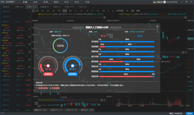
Task: Select the 上期所 SHFE exchange tab
Action: [19, 6]
